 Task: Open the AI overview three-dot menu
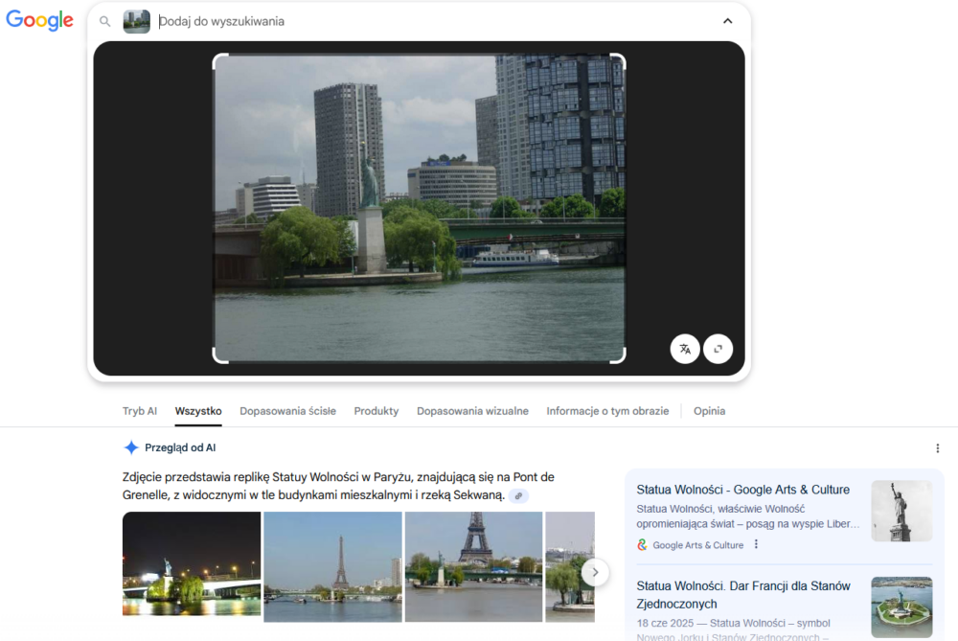pyautogui.click(x=937, y=447)
